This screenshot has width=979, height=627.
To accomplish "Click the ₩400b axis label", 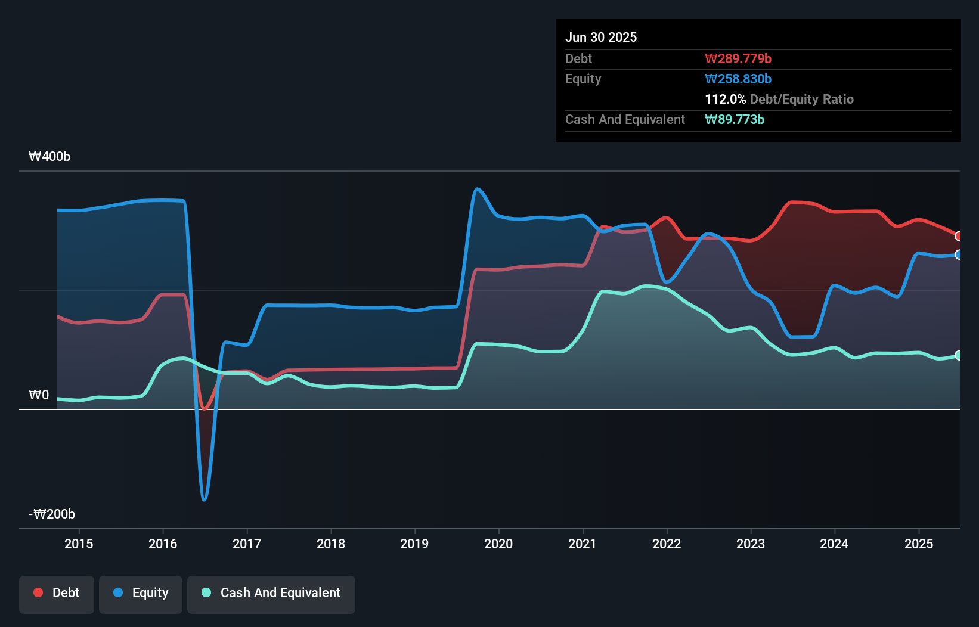I will pyautogui.click(x=49, y=157).
